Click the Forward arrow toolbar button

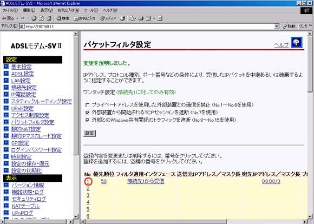tap(23, 18)
